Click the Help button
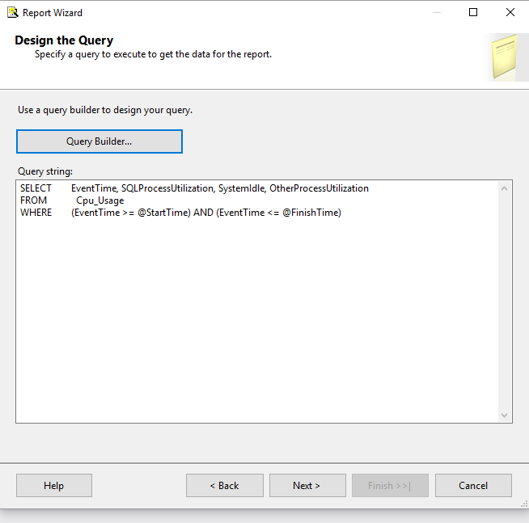The width and height of the screenshot is (529, 523). 54,486
